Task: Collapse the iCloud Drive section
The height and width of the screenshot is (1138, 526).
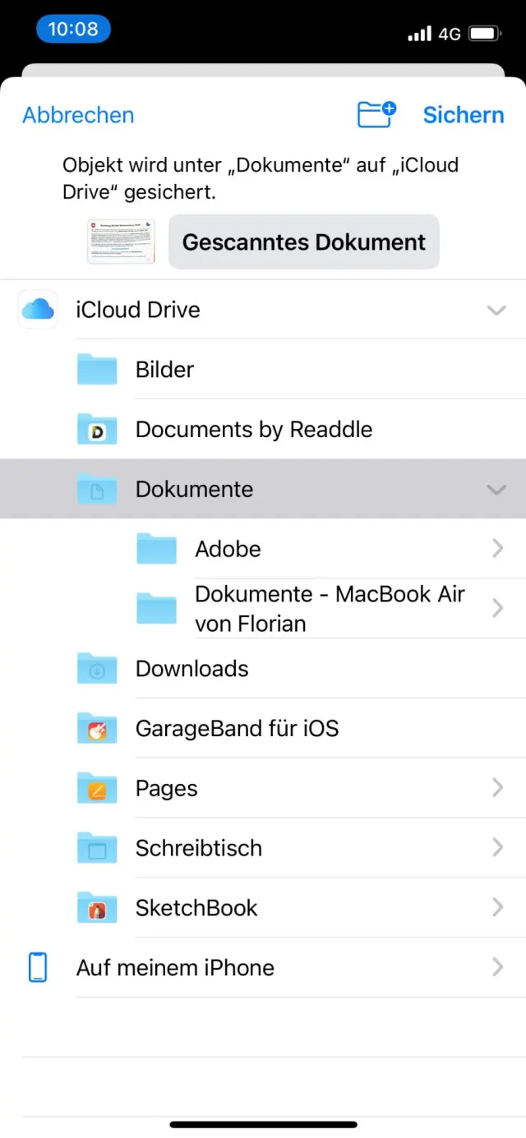Action: pos(496,310)
